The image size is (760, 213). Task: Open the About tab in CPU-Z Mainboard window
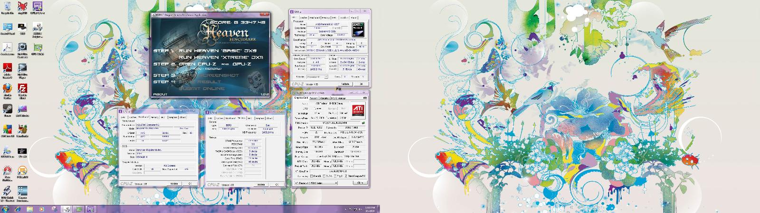pyautogui.click(x=183, y=117)
